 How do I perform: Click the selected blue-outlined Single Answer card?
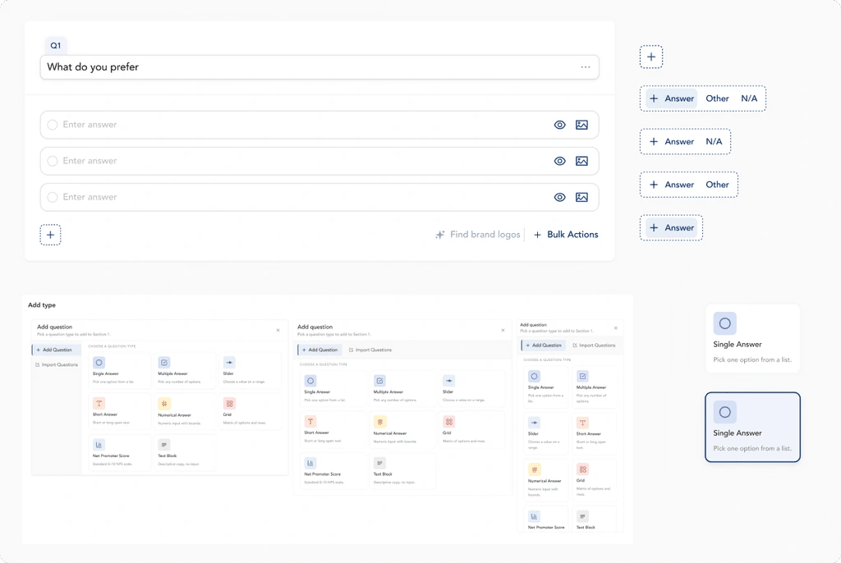pos(752,427)
